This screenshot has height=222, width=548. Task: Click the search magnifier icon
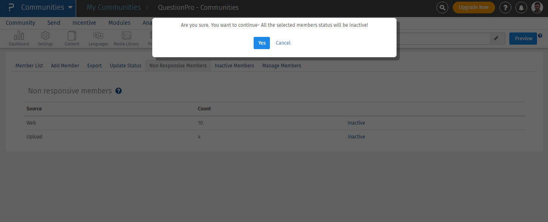click(x=442, y=7)
